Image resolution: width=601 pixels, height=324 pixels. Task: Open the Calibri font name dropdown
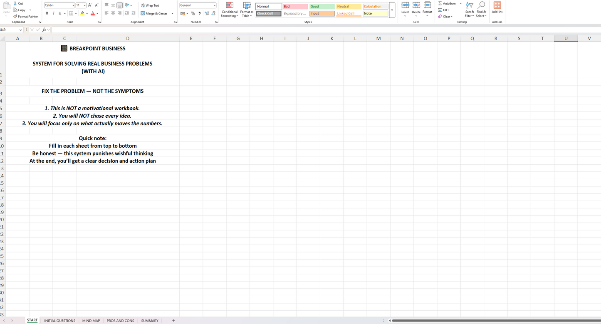coord(73,5)
